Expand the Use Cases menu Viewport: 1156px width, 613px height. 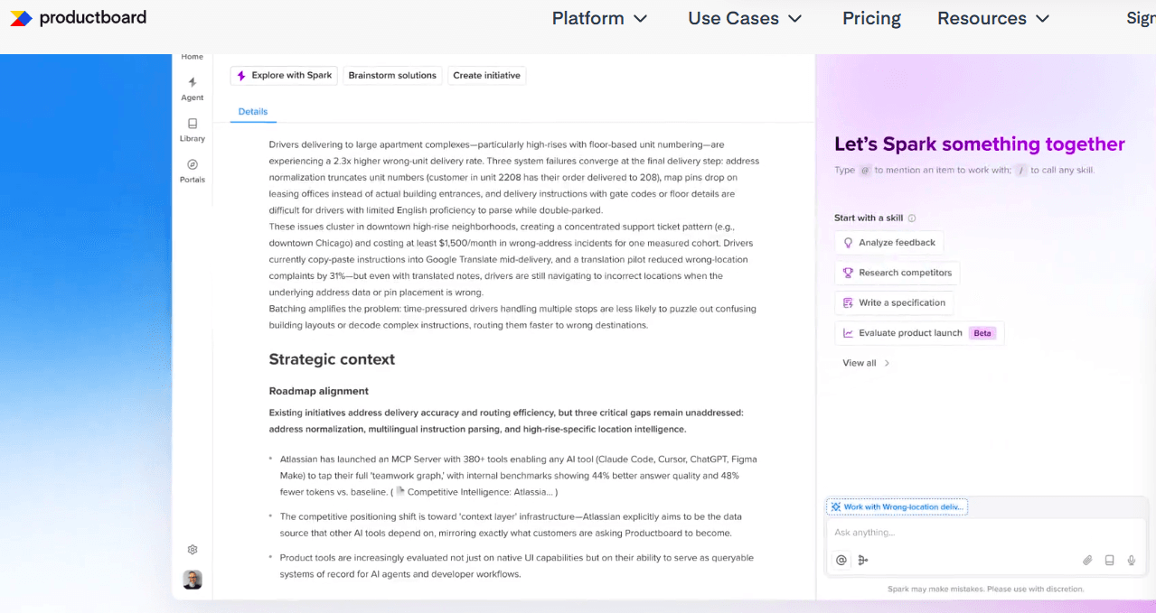coord(745,18)
